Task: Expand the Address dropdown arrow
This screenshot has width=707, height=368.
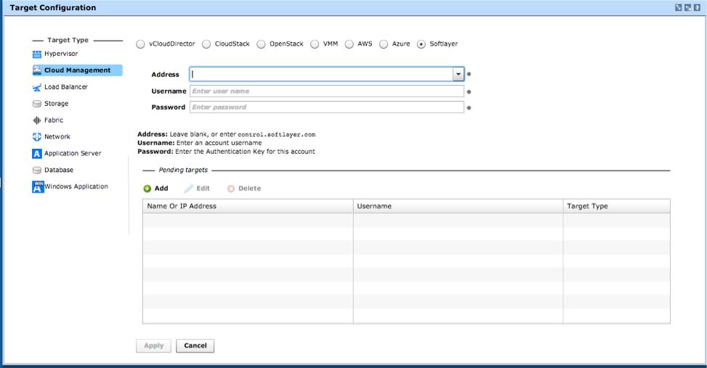Action: [458, 74]
